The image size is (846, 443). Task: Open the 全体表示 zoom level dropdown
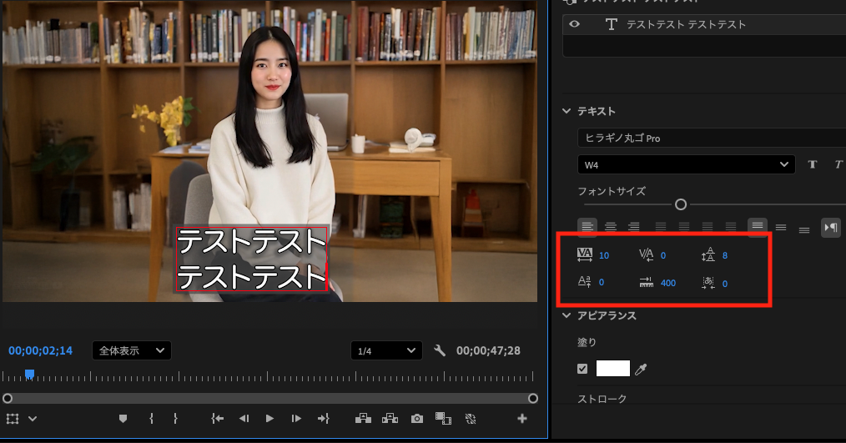[131, 351]
